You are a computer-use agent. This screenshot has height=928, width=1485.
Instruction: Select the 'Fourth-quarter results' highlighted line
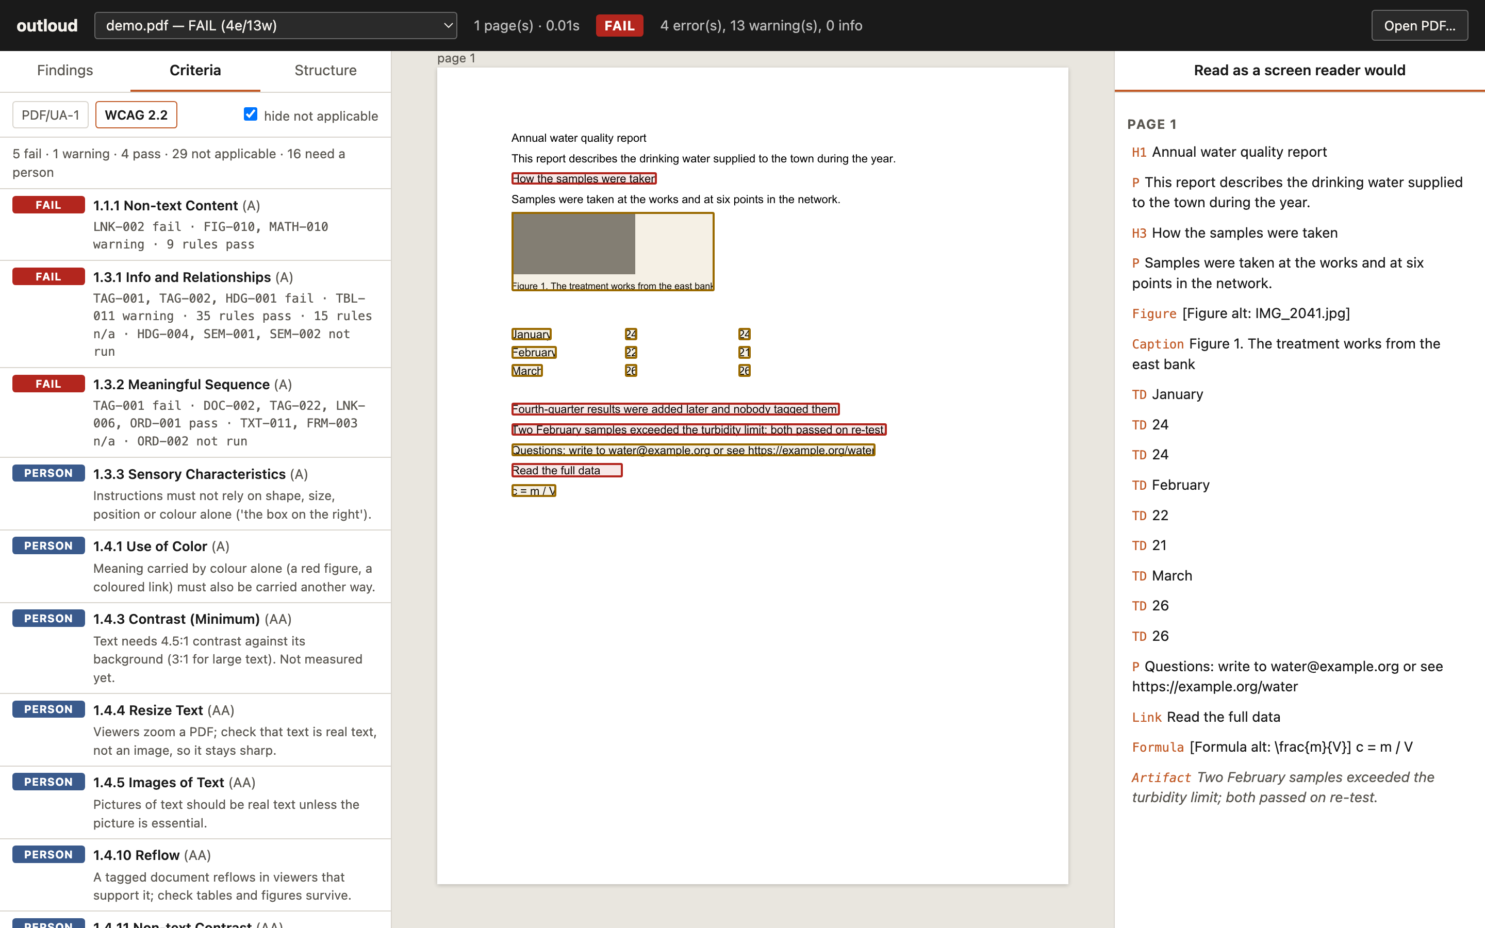675,409
